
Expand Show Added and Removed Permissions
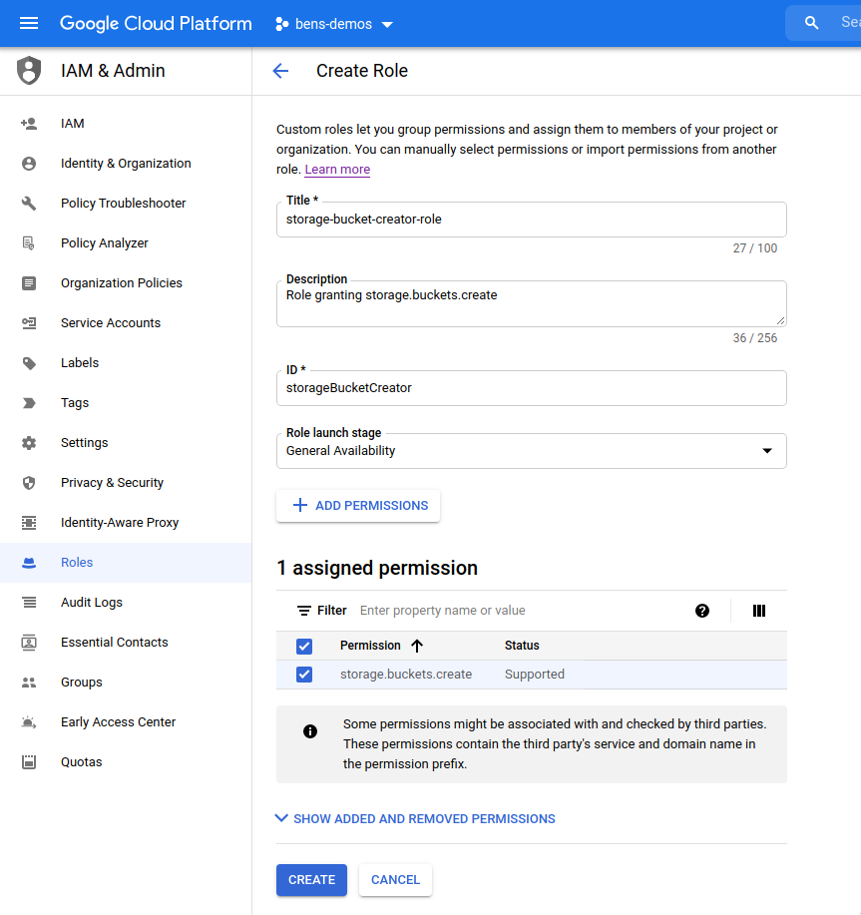click(415, 819)
